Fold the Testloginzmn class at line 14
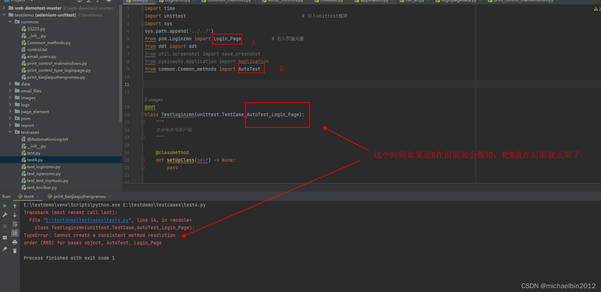Image resolution: width=601 pixels, height=292 pixels. 143,114
